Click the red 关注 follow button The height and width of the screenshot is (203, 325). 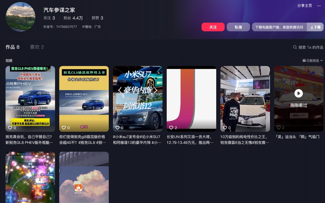(x=213, y=27)
